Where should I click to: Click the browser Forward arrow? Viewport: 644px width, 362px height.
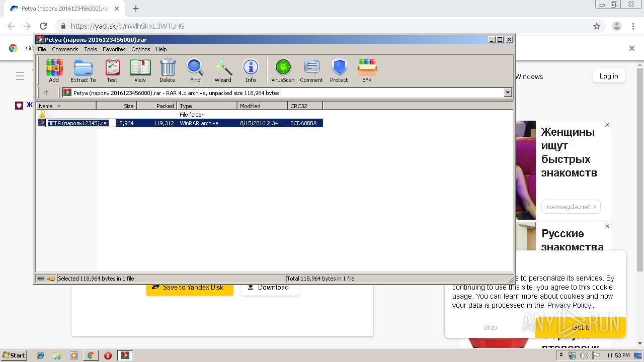tap(27, 26)
